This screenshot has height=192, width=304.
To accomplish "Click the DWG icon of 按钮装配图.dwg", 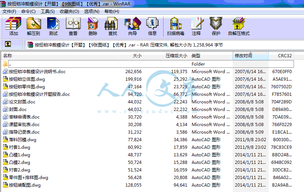I will pyautogui.click(x=5, y=185).
